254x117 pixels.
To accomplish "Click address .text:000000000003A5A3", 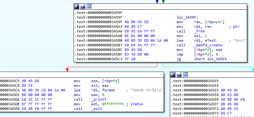I will point(98,27).
